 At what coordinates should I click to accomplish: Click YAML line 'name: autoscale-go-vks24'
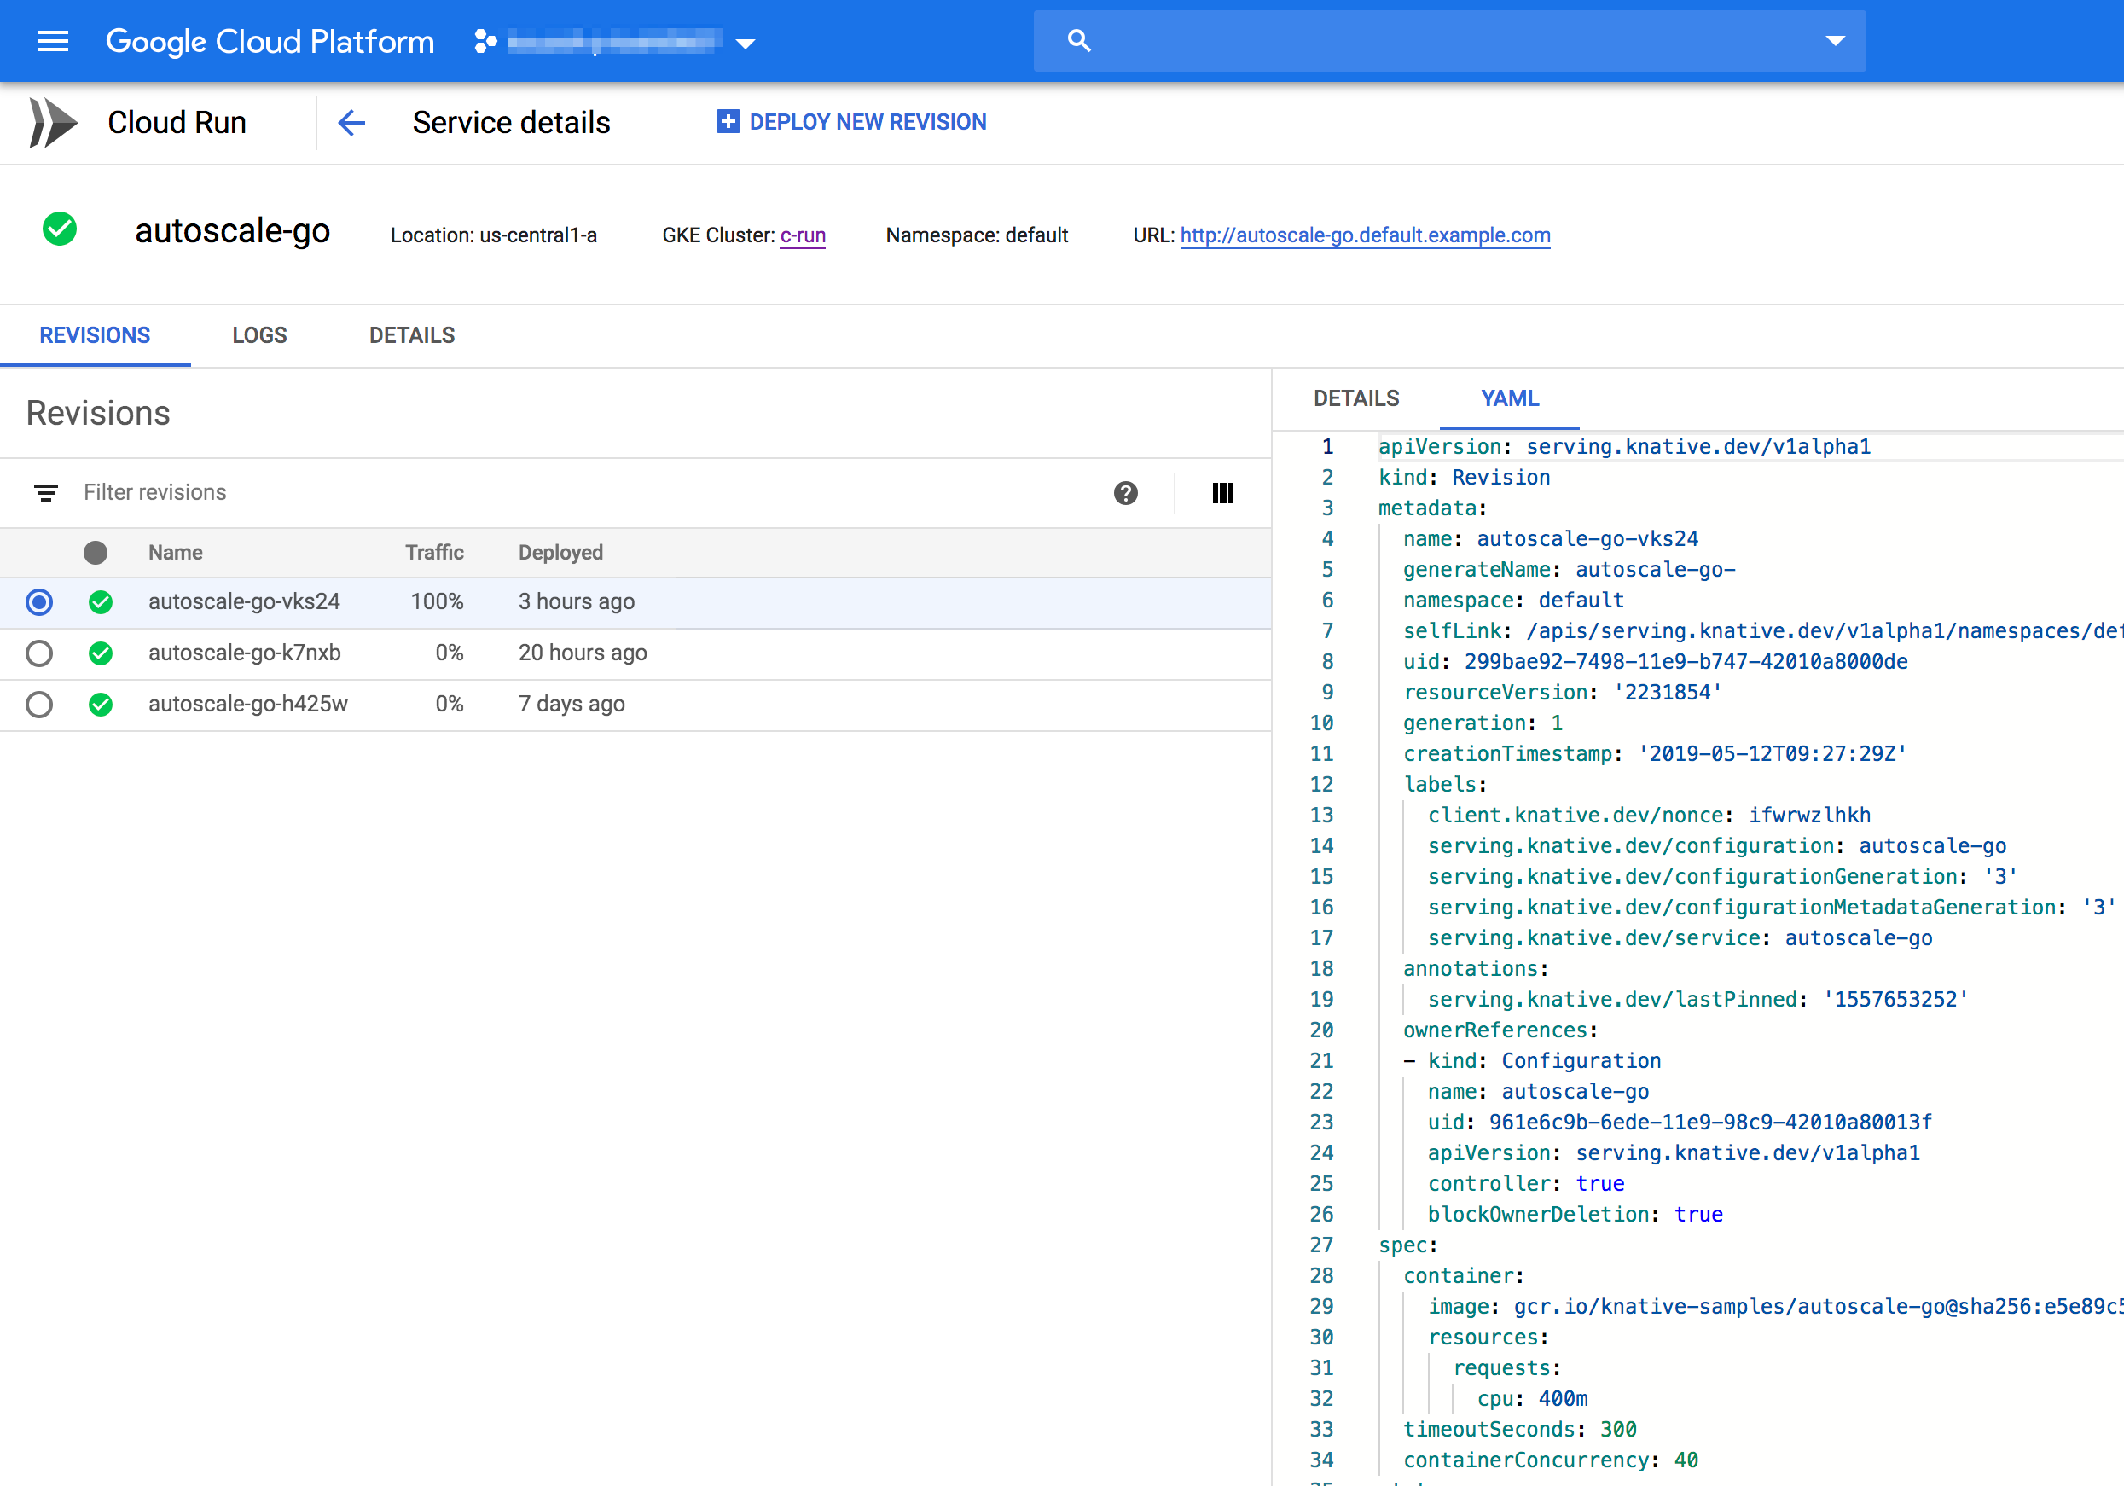(x=1551, y=538)
